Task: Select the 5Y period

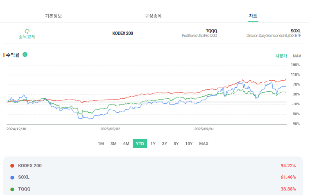Action: (x=176, y=143)
